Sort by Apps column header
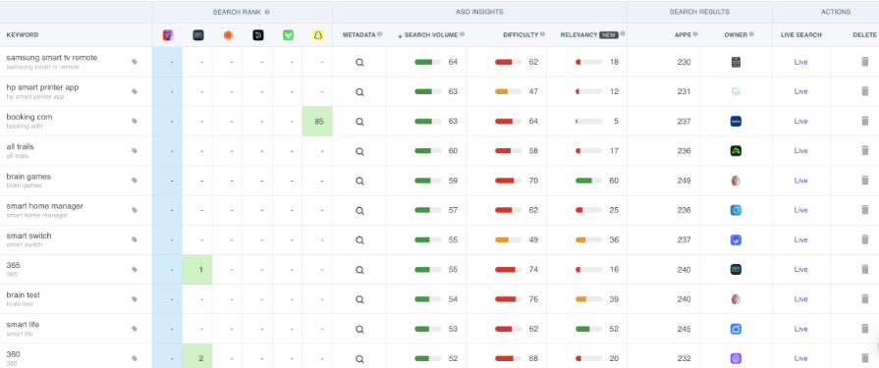879x368 pixels. pos(683,34)
